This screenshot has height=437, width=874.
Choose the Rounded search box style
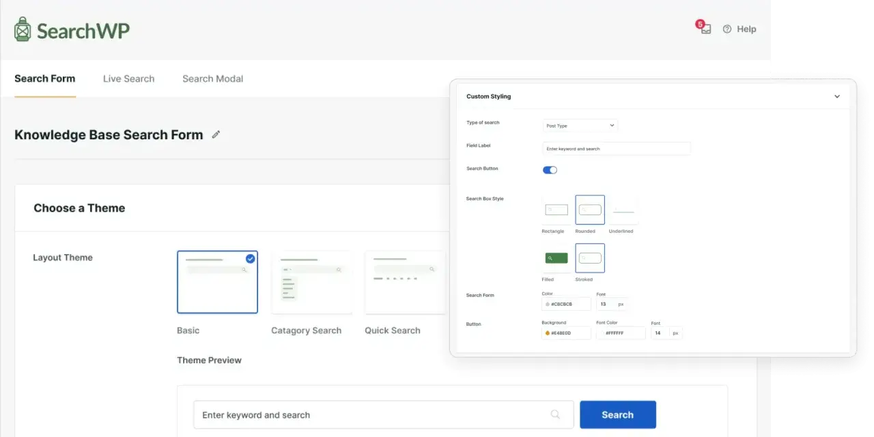pyautogui.click(x=590, y=210)
